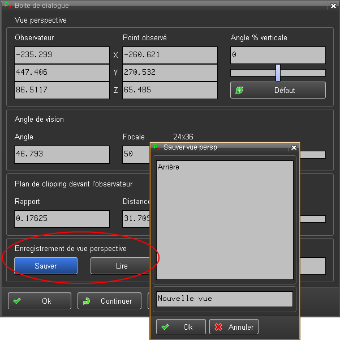Confirm with Ok in Sauver vue persp
This screenshot has width=340, height=340.
(x=180, y=327)
